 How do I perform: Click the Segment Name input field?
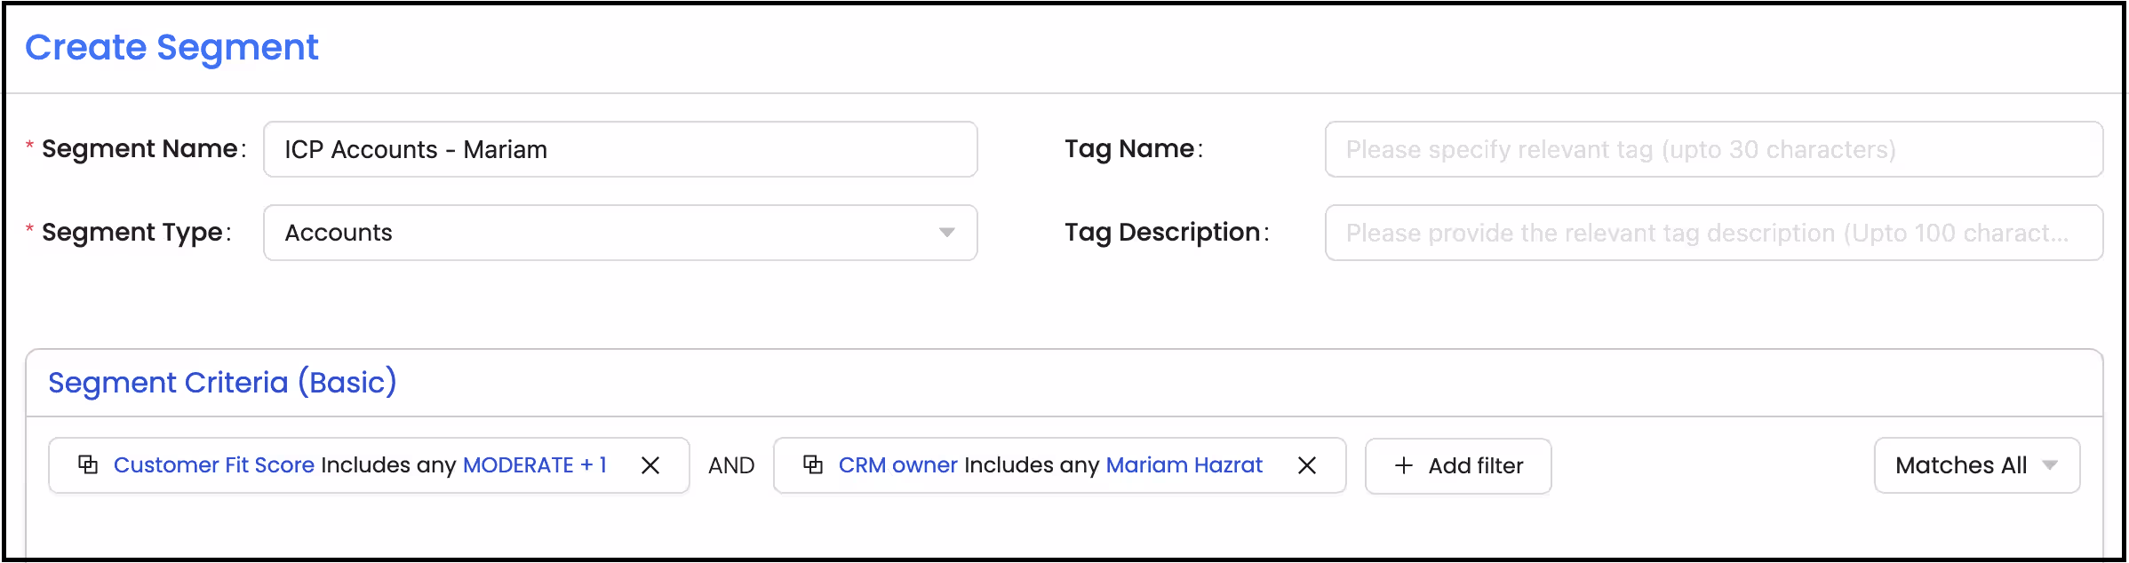[620, 149]
